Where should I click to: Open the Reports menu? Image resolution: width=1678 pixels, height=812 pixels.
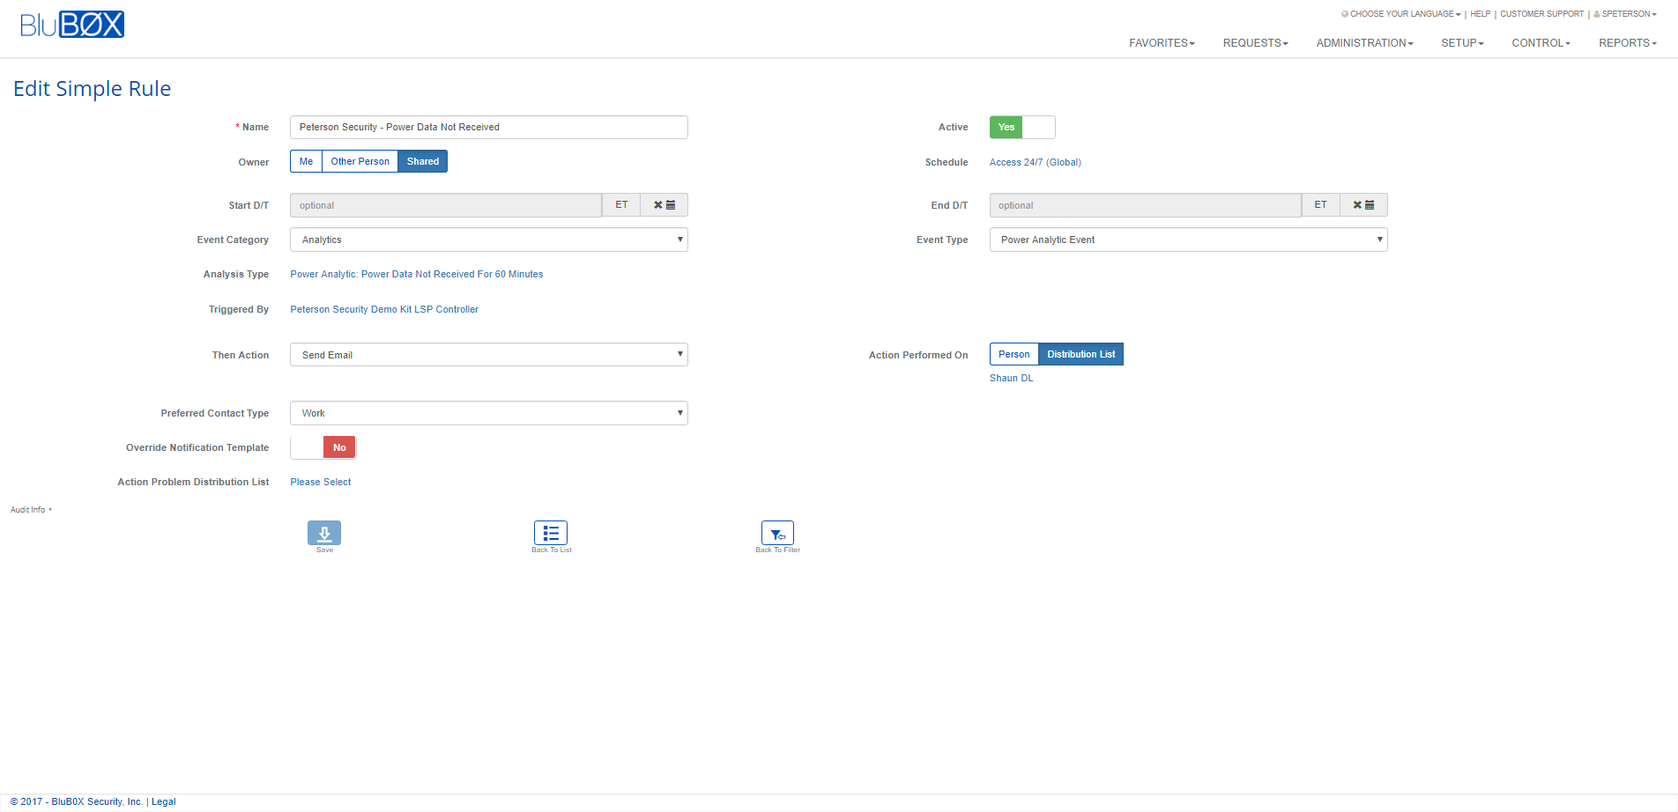coord(1627,43)
